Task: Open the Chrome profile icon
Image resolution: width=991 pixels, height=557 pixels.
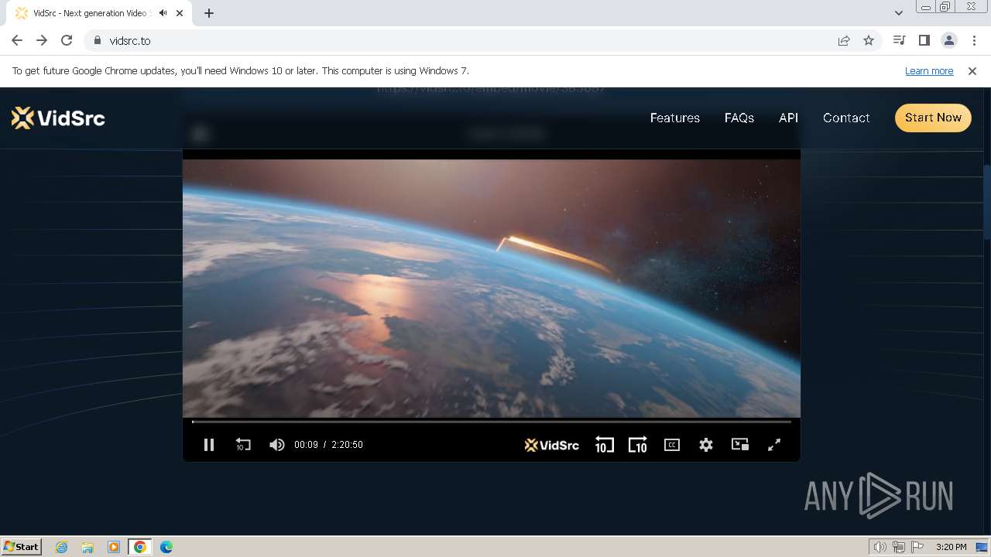Action: click(x=948, y=40)
